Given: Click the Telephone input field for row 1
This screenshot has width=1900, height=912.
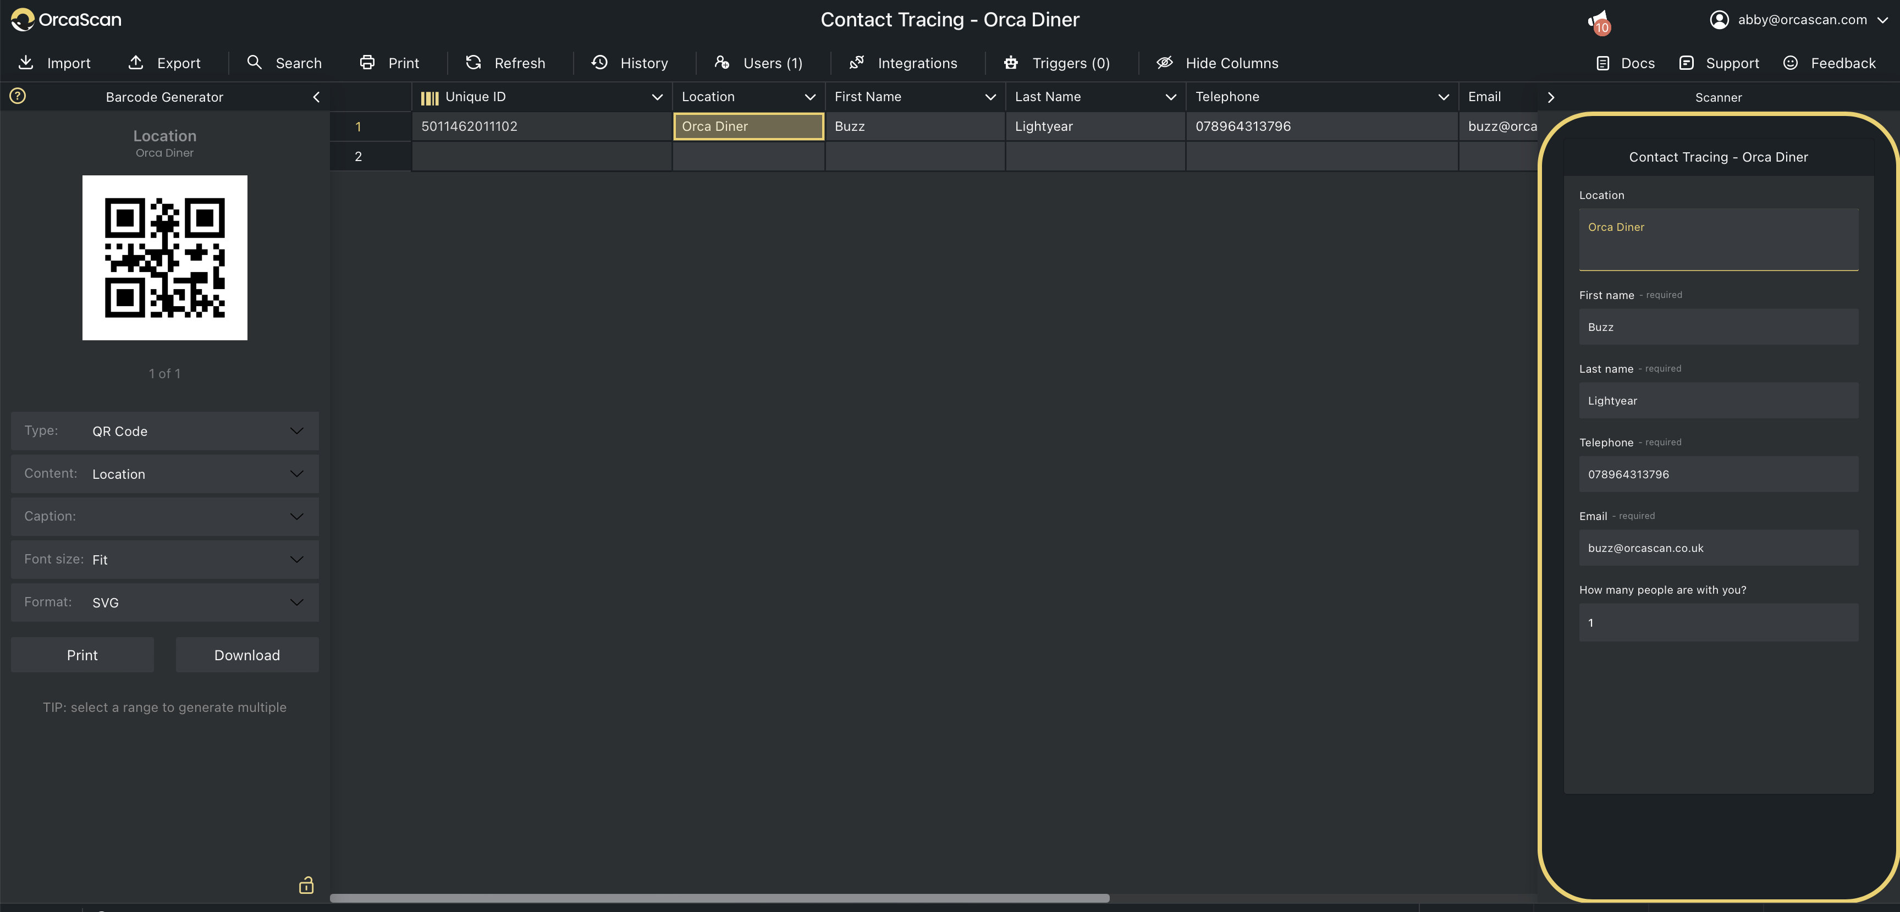Looking at the screenshot, I should tap(1322, 126).
